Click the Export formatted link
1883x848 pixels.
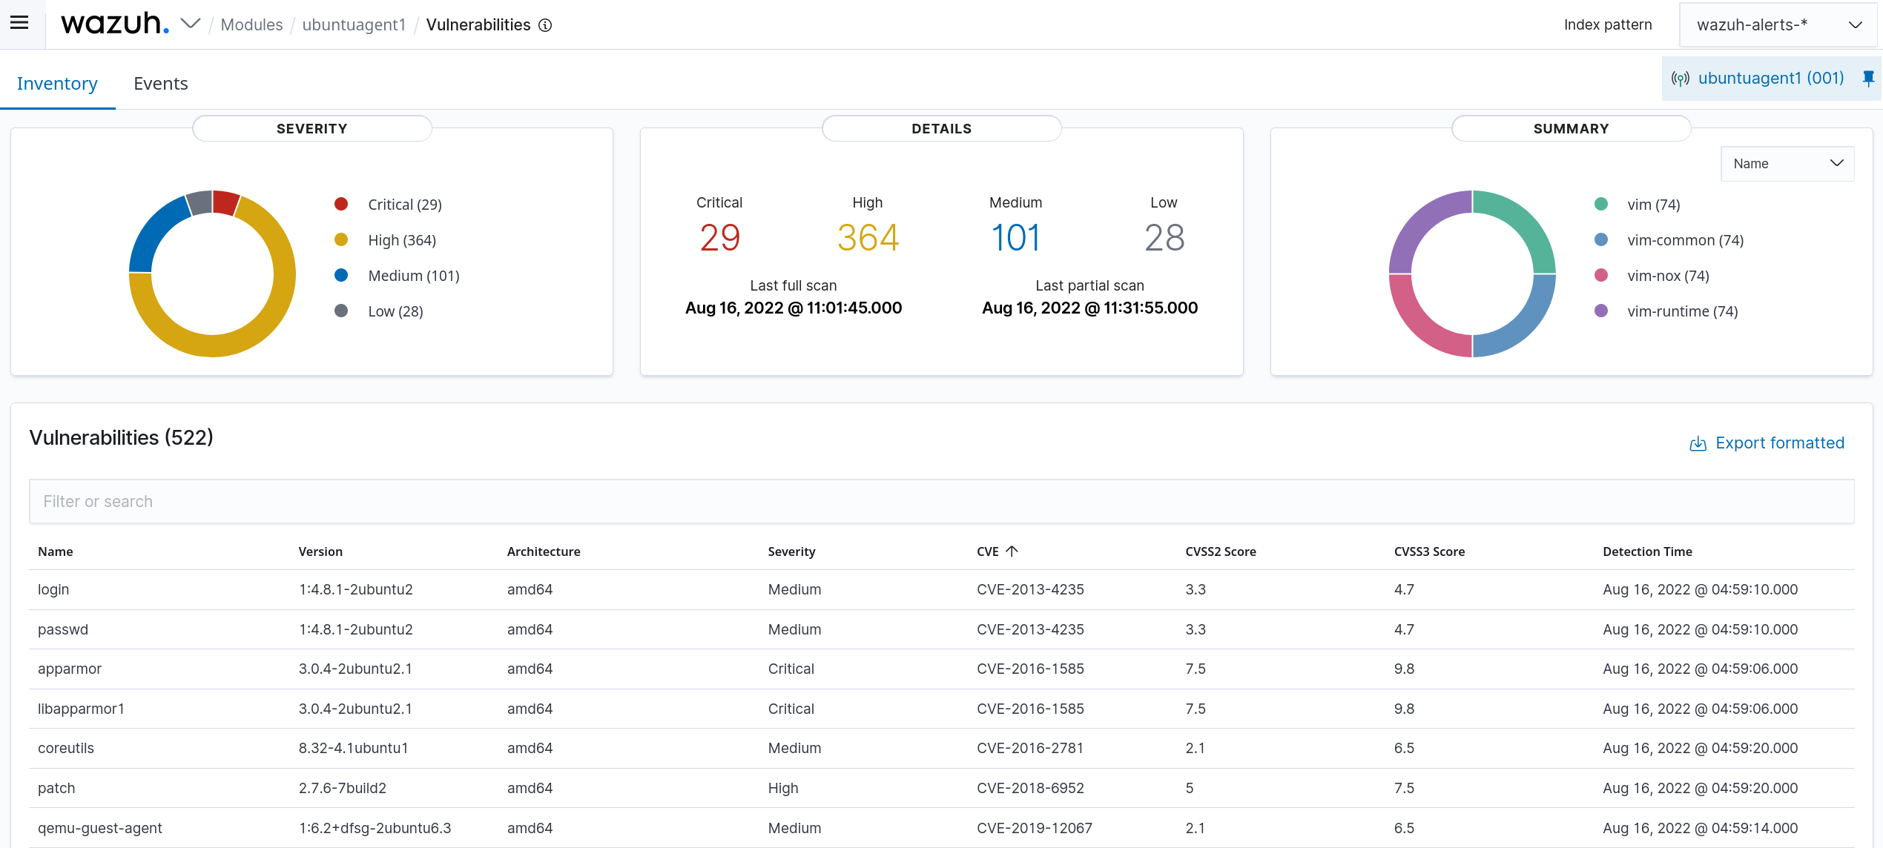(x=1780, y=443)
